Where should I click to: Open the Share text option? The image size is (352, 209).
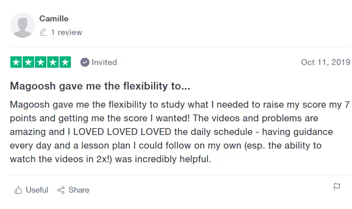[79, 190]
